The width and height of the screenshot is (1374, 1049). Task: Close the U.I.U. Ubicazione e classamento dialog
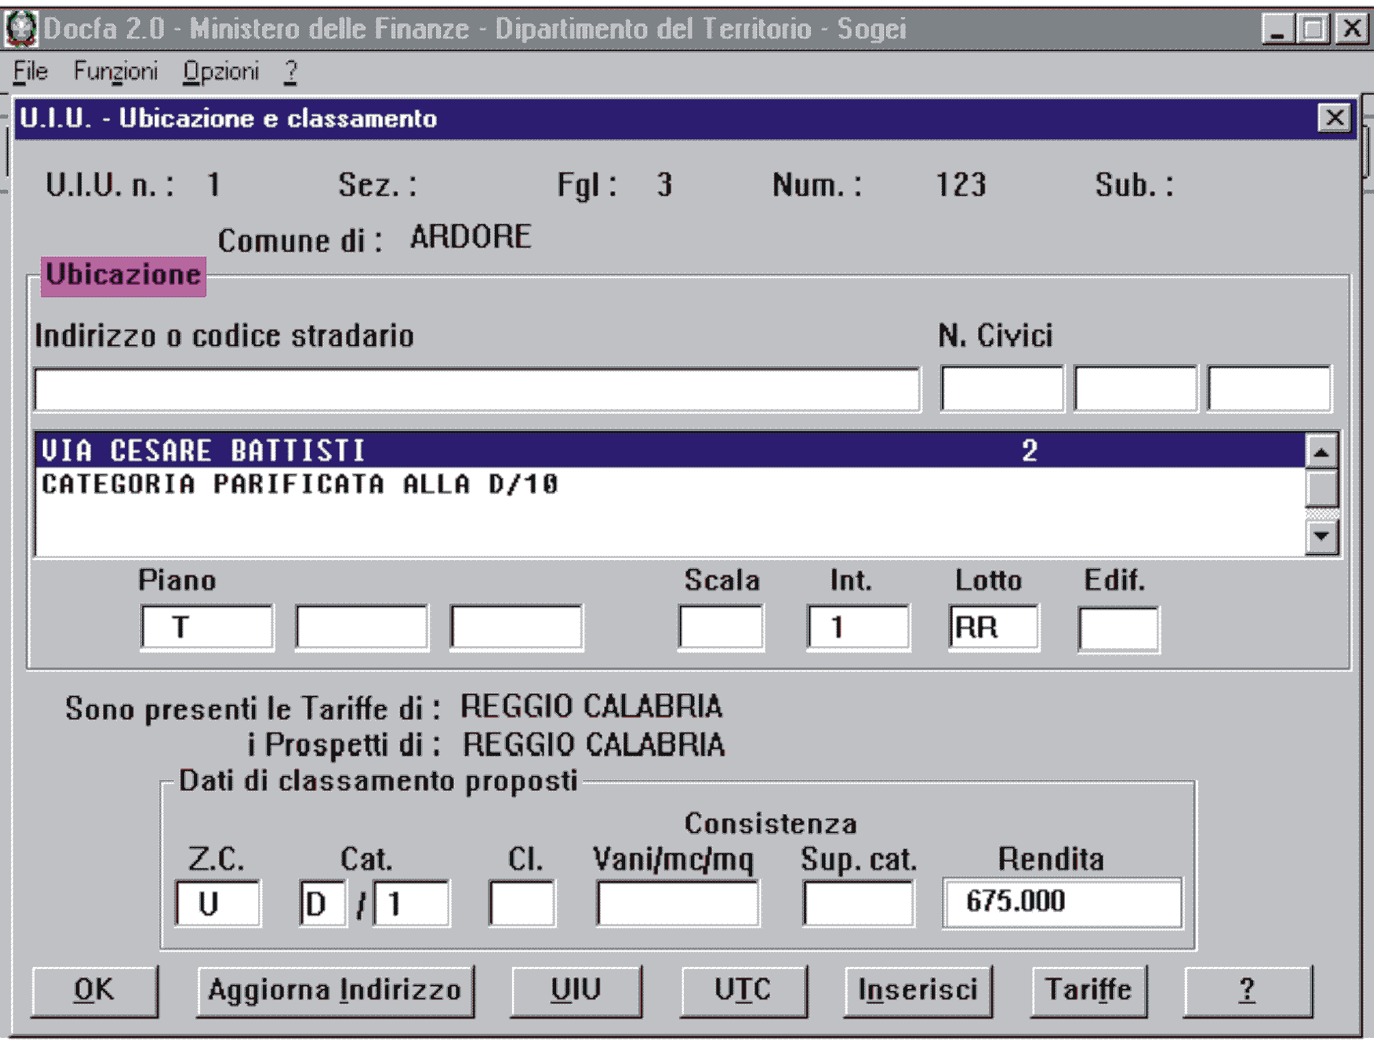1335,118
